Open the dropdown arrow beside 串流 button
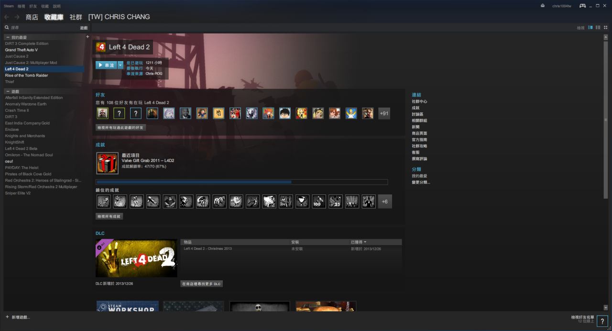 click(x=120, y=65)
